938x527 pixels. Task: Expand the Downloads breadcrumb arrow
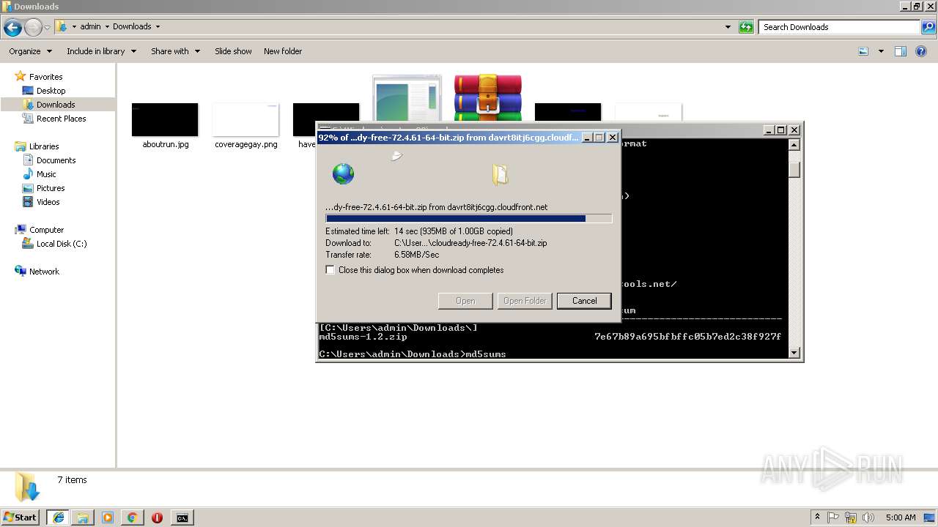(x=158, y=26)
